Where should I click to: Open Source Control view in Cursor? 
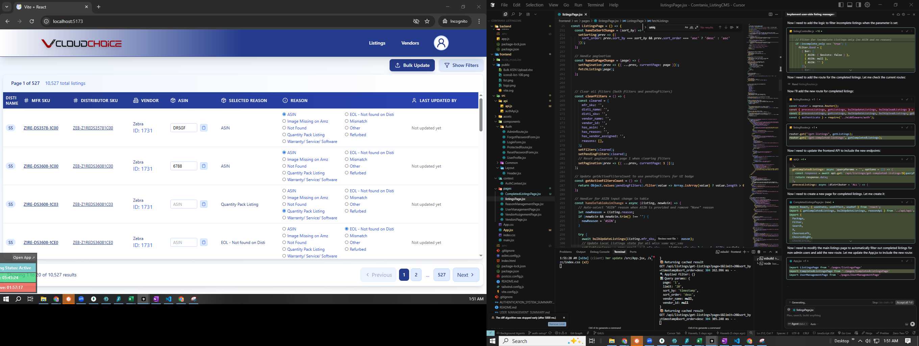click(521, 14)
